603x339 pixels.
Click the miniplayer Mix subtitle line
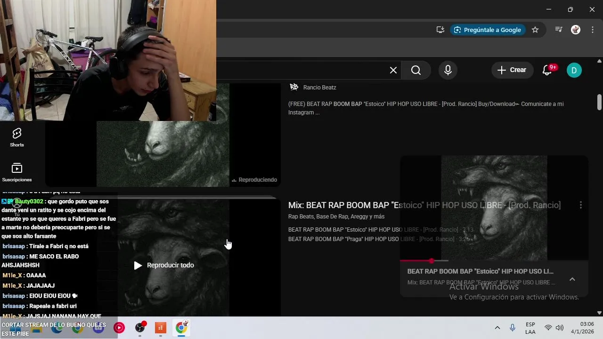[481, 282]
